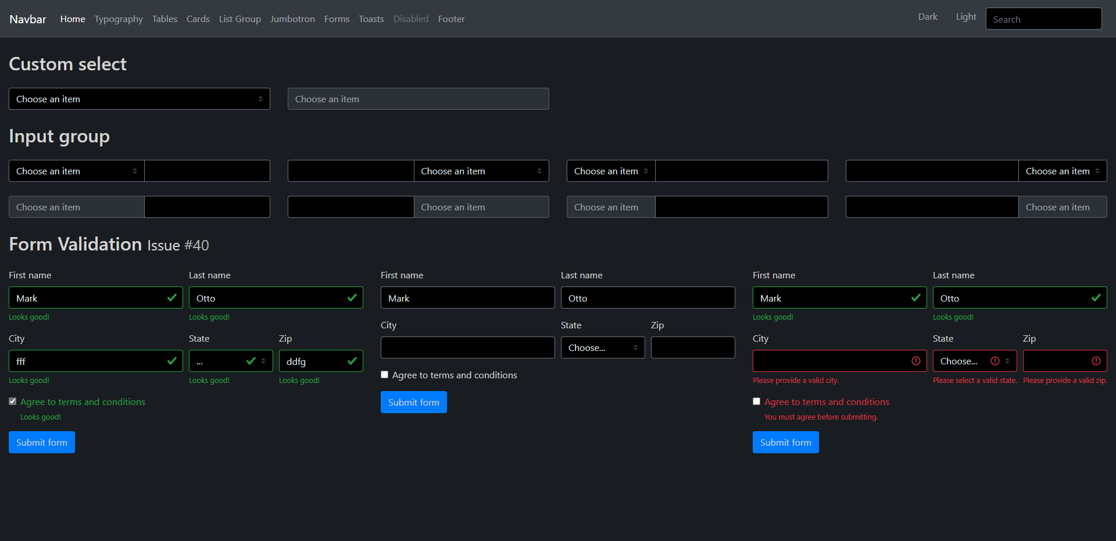The width and height of the screenshot is (1116, 541).
Task: Click the green checkmark icon in the first Mark field
Action: tap(172, 298)
